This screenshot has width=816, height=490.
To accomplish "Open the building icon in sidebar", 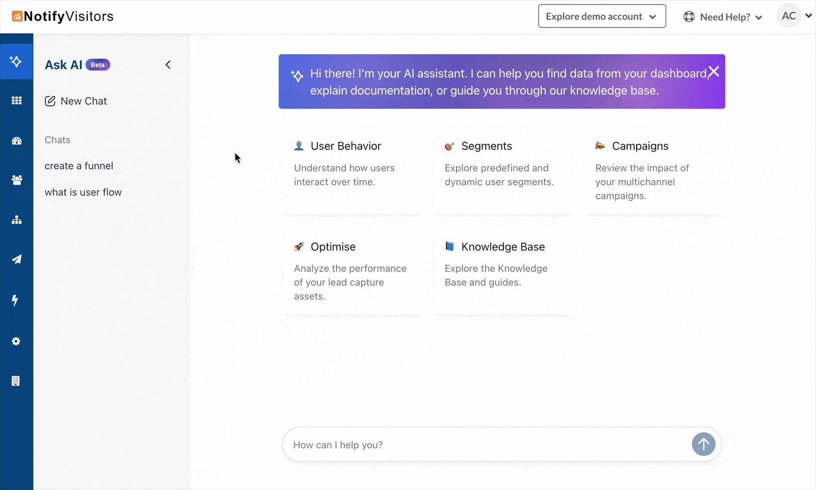I will pyautogui.click(x=16, y=381).
